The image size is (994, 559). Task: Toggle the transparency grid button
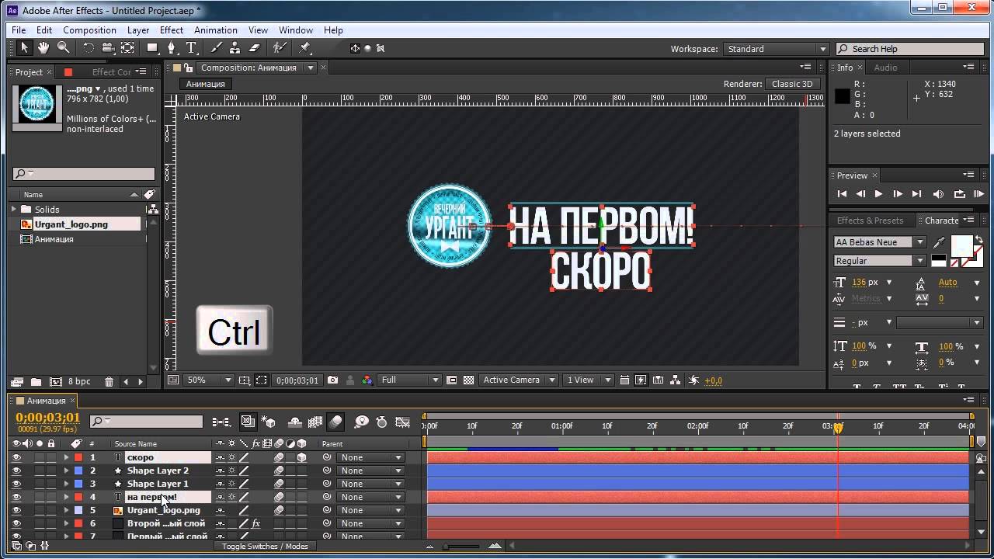pyautogui.click(x=468, y=380)
